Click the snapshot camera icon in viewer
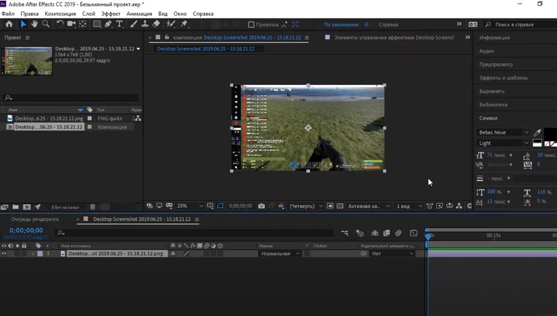Viewport: 557px width, 316px height. click(261, 206)
